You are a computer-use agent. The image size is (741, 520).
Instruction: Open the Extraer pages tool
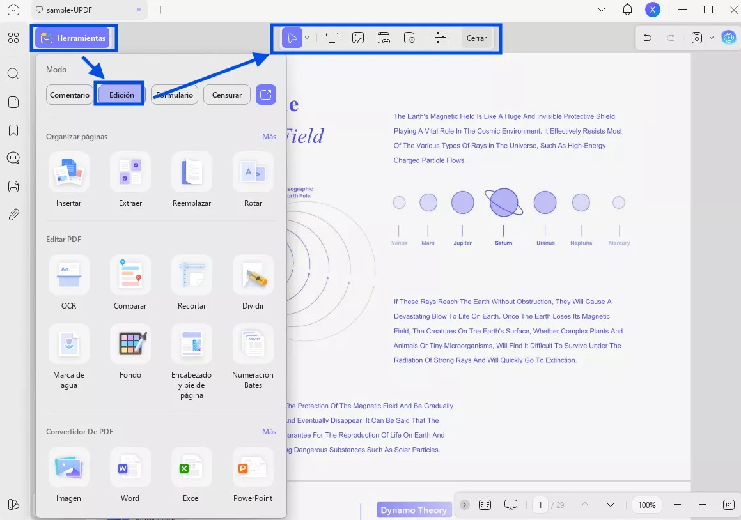coord(130,180)
